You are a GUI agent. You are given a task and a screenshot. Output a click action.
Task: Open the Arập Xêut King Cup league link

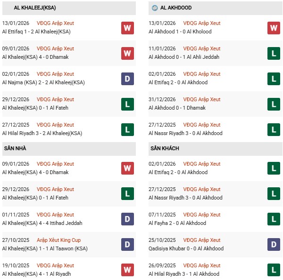tap(59, 240)
